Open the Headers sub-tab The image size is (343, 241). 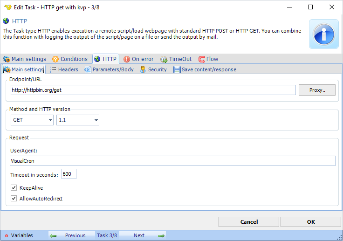click(x=64, y=69)
